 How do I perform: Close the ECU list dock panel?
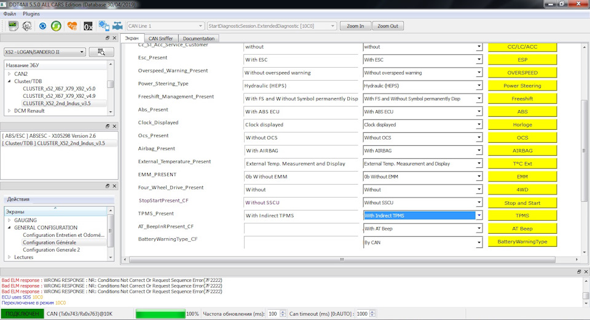pos(114,38)
